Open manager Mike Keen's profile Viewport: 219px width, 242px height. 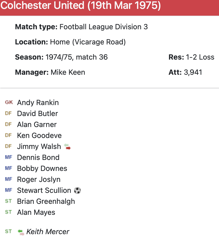(68, 72)
